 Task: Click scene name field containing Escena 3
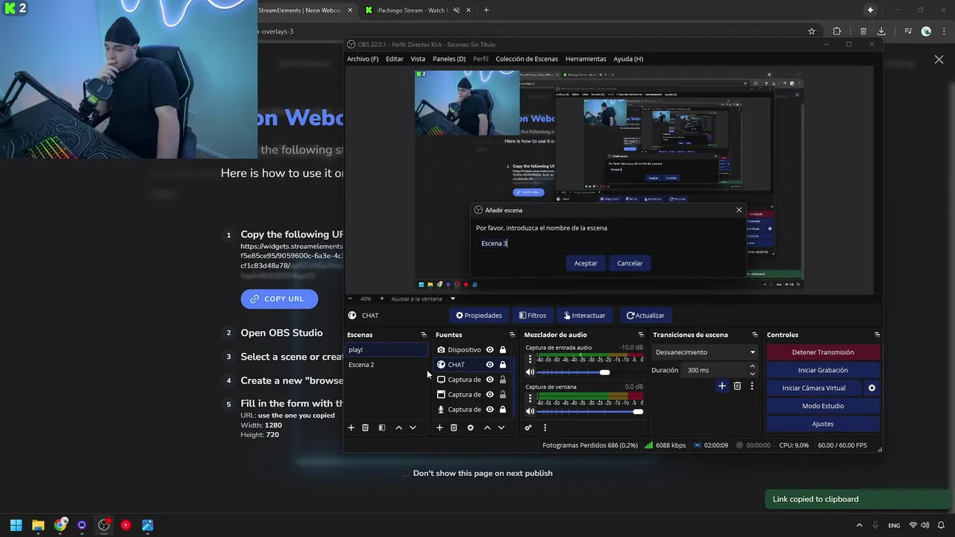tap(607, 243)
